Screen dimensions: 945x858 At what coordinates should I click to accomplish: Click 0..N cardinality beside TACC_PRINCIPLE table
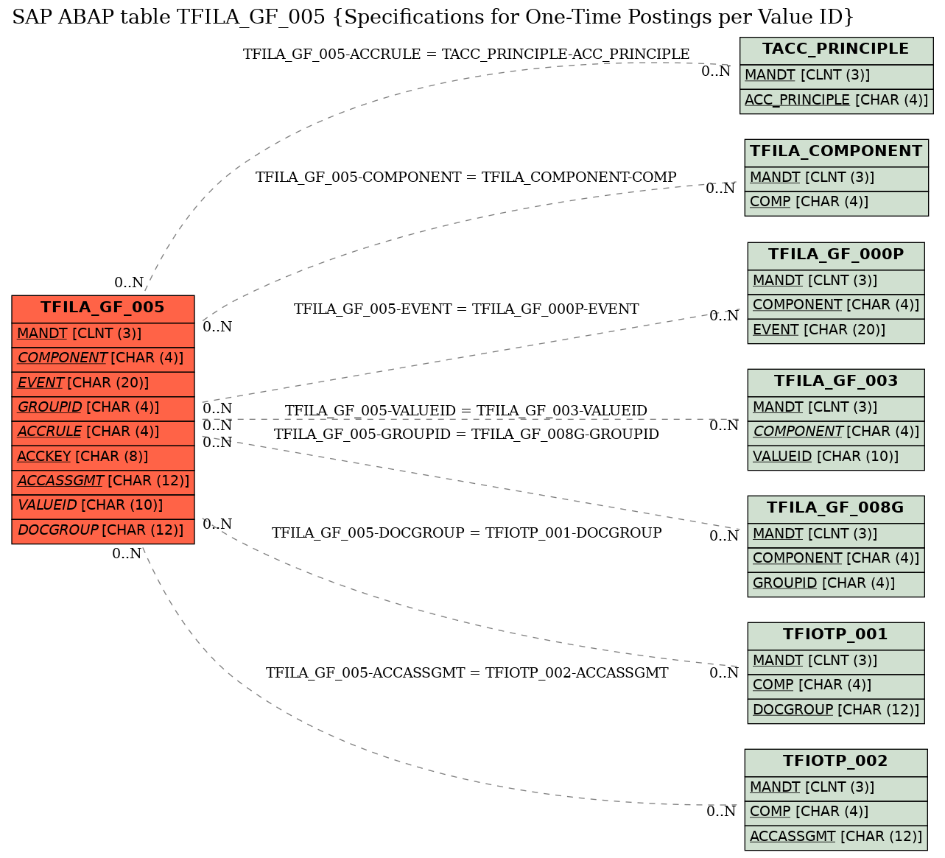click(x=716, y=71)
